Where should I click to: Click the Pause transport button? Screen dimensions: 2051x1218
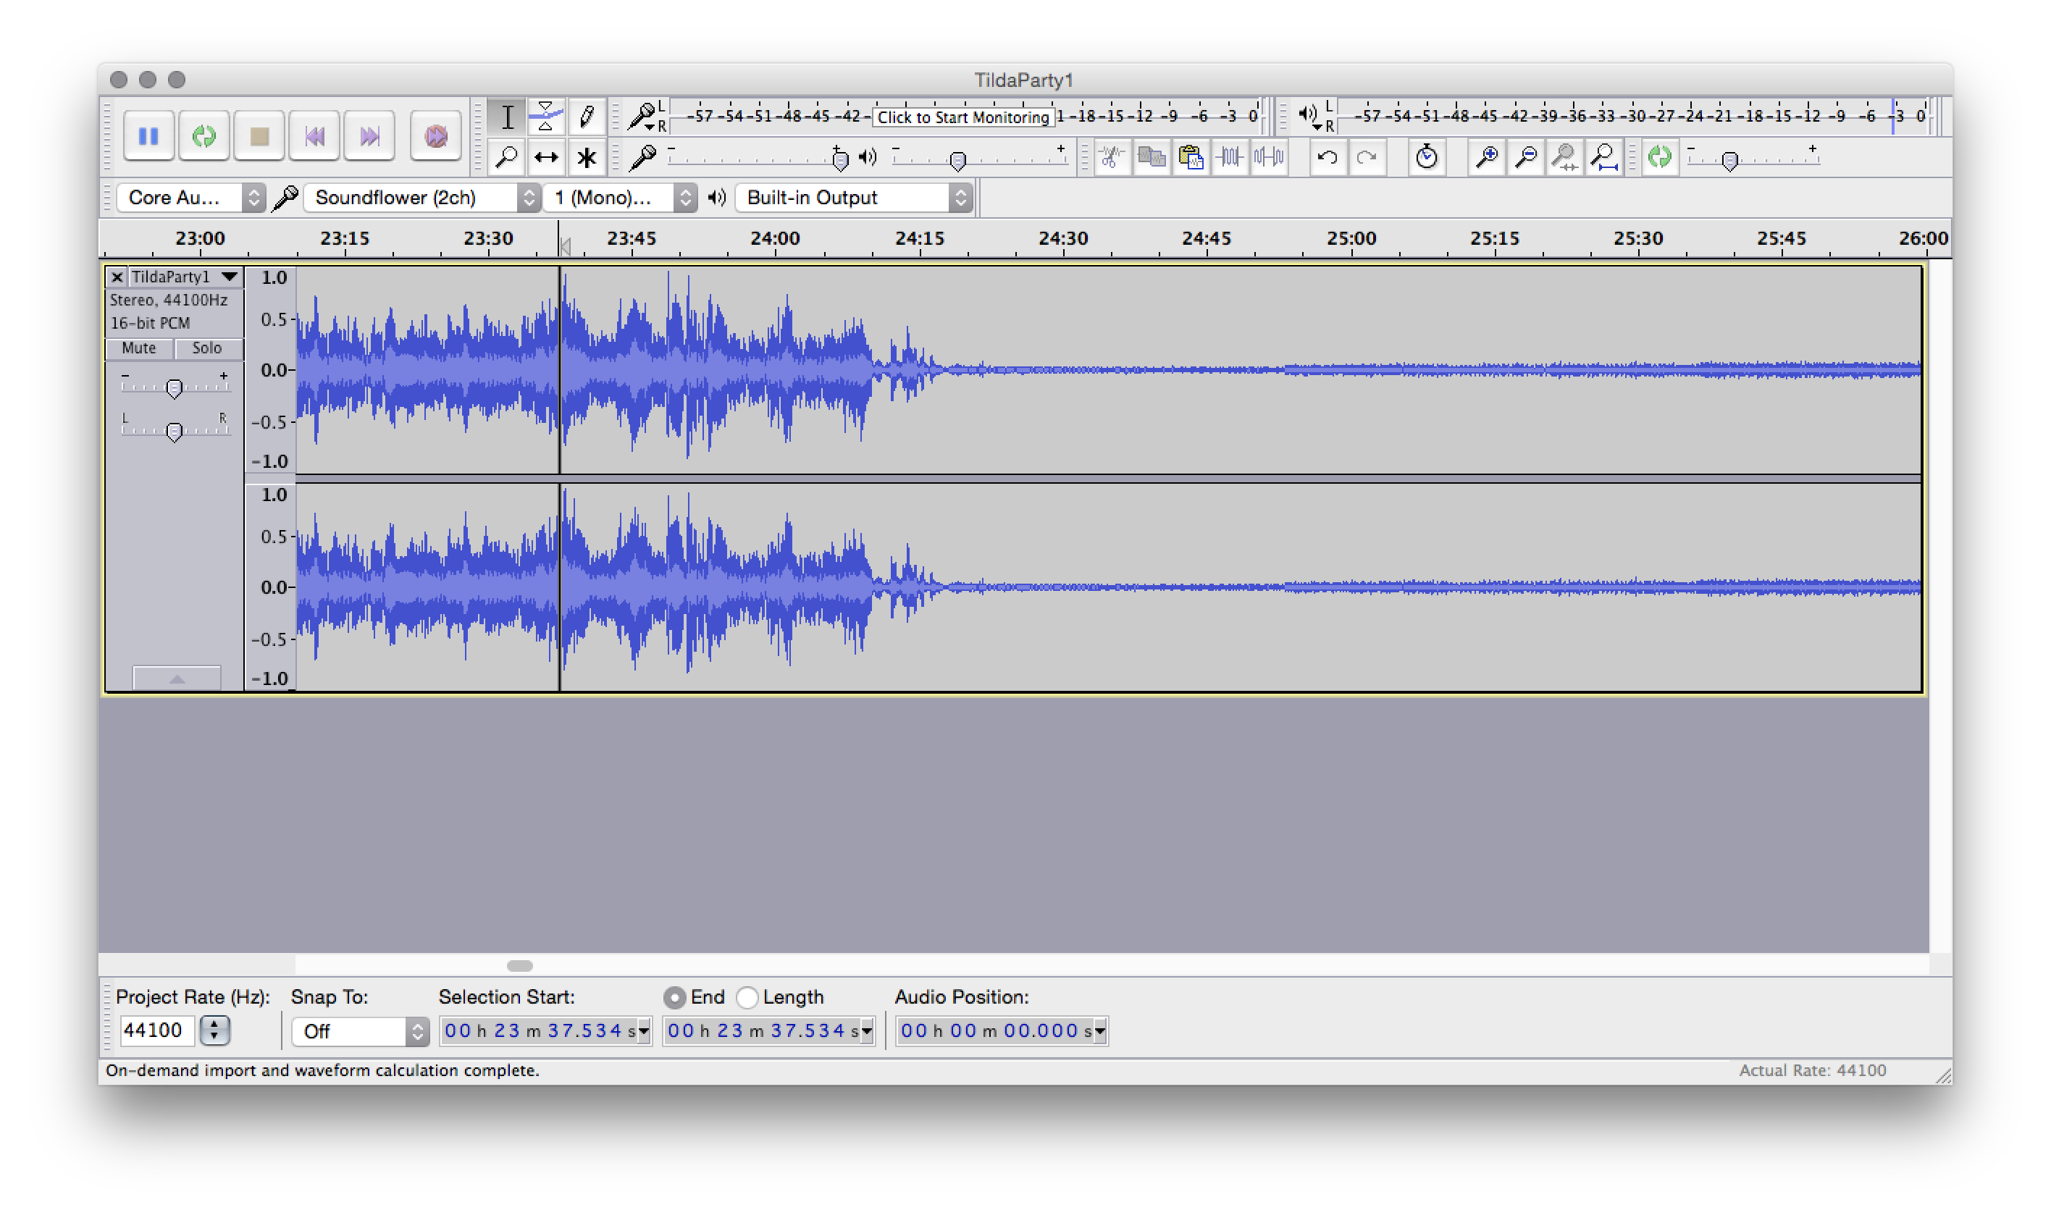point(148,135)
